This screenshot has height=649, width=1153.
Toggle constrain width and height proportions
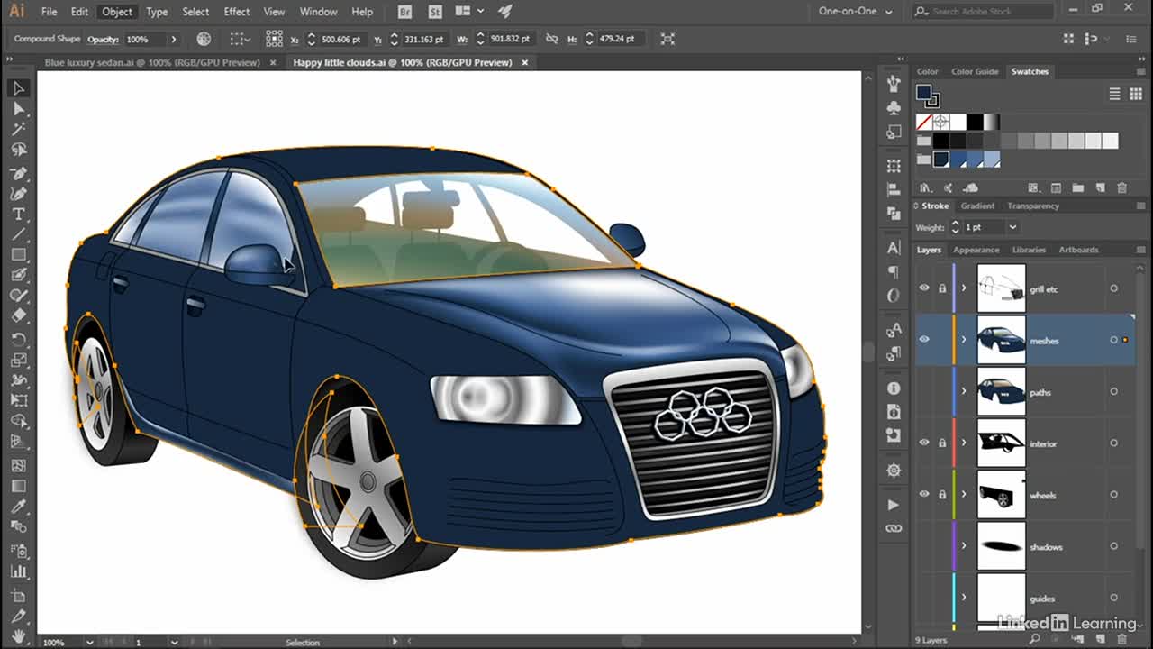[552, 39]
